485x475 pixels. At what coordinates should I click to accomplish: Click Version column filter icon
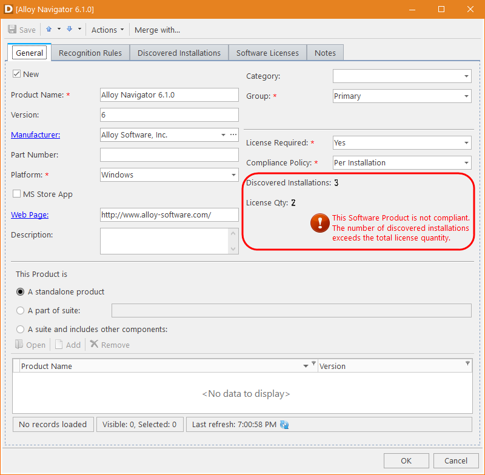point(467,363)
